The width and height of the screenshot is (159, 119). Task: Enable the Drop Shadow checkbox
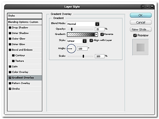(x=10, y=28)
